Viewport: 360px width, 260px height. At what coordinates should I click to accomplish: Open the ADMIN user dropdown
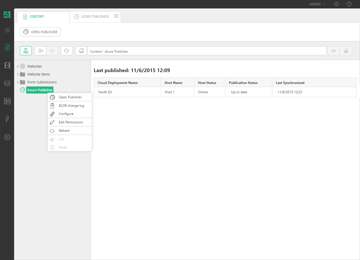317,4
